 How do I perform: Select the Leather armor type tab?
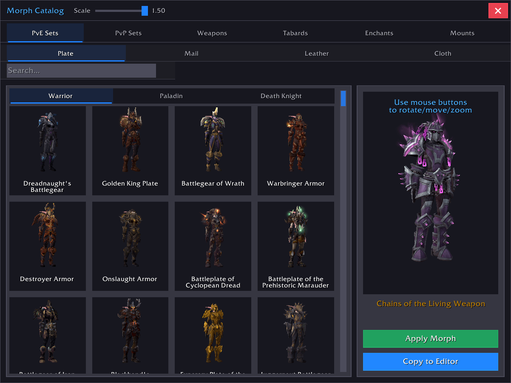(317, 54)
